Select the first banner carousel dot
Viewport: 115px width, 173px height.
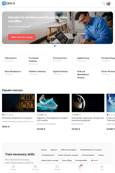(x=55, y=46)
